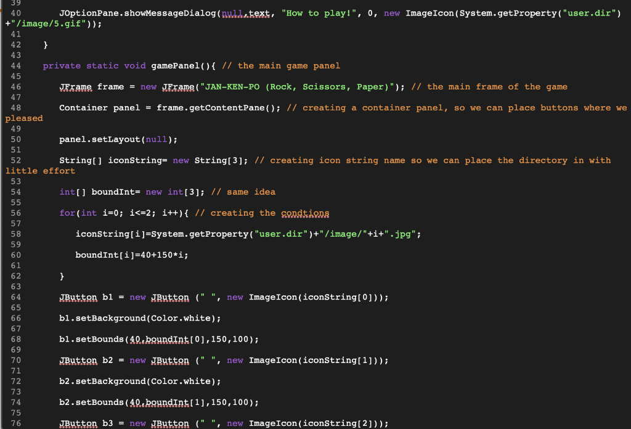Click b1.setBackground(Color.white) statement
This screenshot has width=631, height=429.
coord(140,318)
